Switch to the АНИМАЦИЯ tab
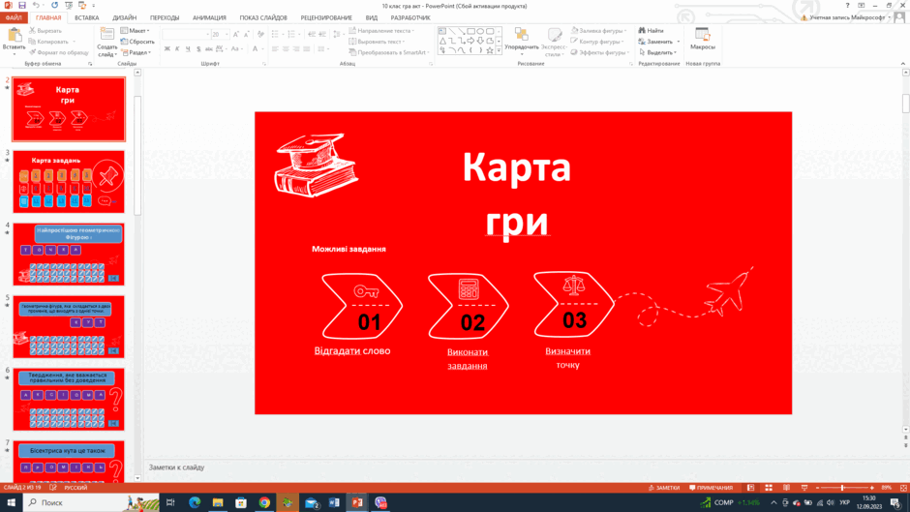This screenshot has height=512, width=910. tap(209, 17)
